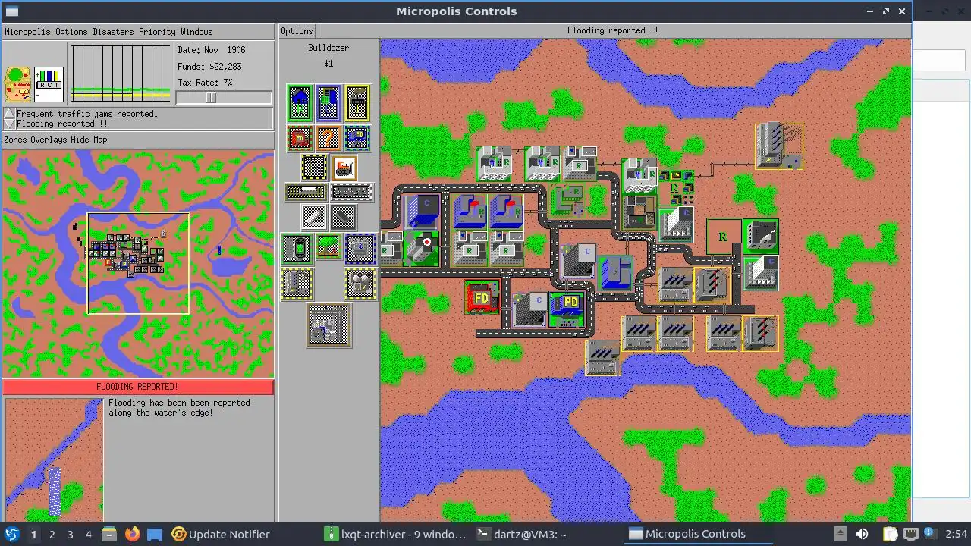Click the volume tray icon
Viewport: 971px width, 546px height.
[x=862, y=534]
